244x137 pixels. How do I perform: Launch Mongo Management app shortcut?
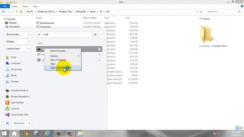18,96
